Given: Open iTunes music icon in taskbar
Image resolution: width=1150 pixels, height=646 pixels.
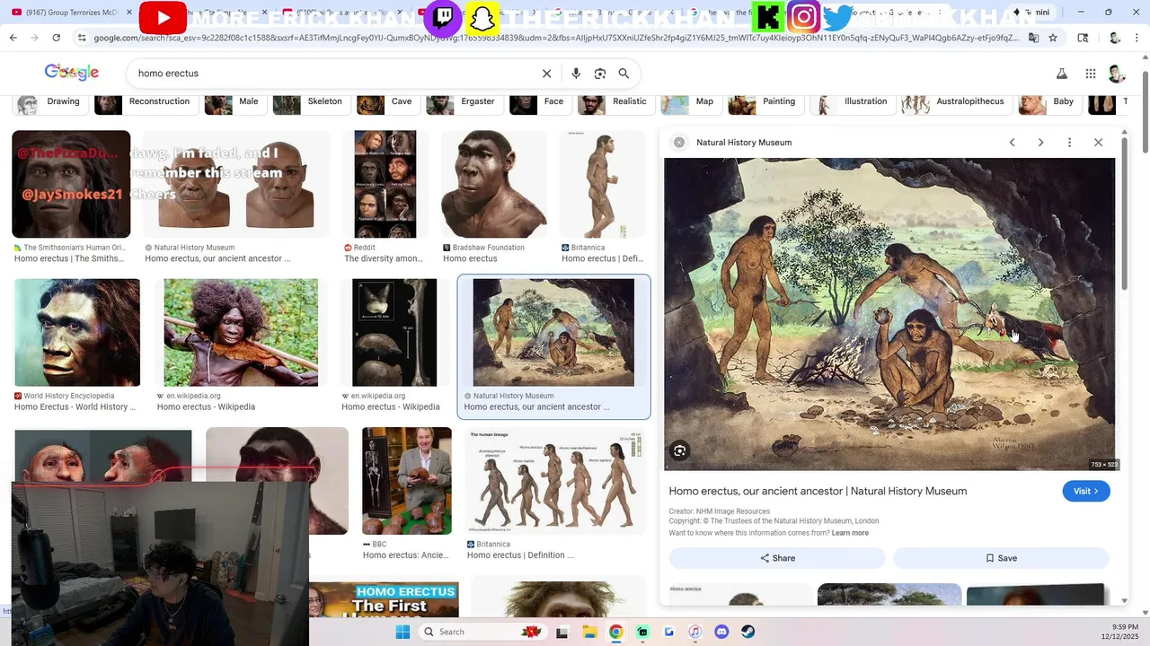Looking at the screenshot, I should click(694, 632).
